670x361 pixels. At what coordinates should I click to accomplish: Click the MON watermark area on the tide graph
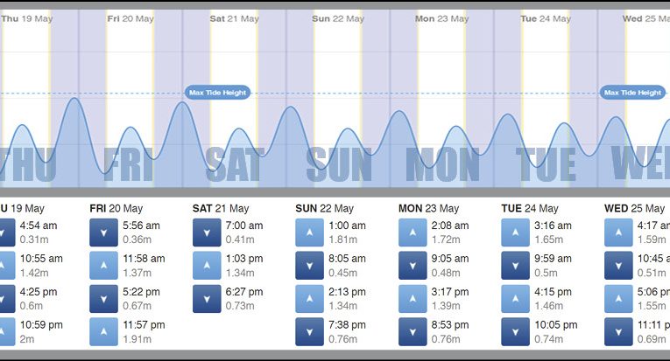[x=442, y=164]
